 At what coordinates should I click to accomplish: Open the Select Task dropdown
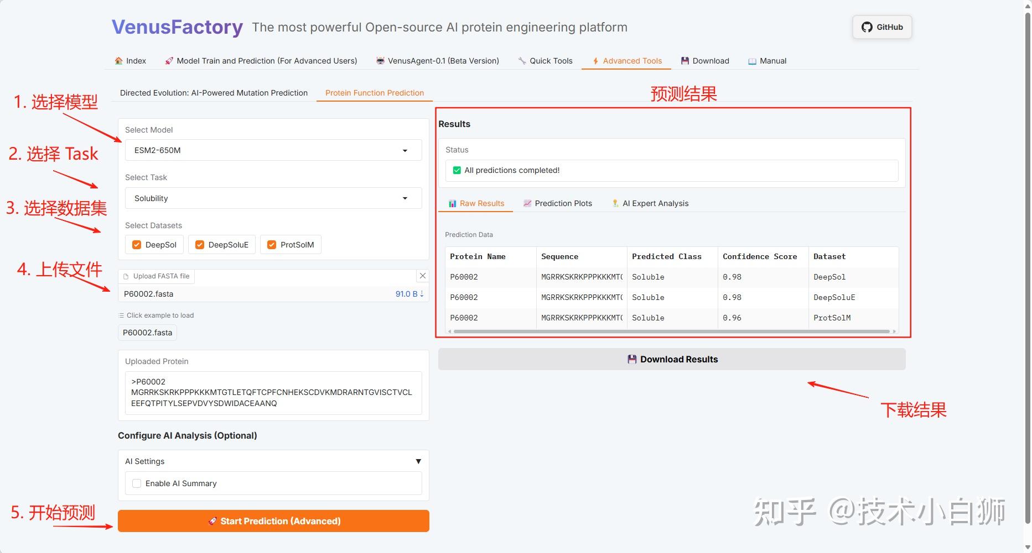click(273, 198)
